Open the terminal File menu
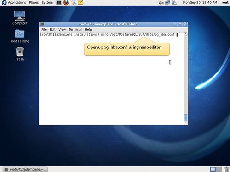 44,30
